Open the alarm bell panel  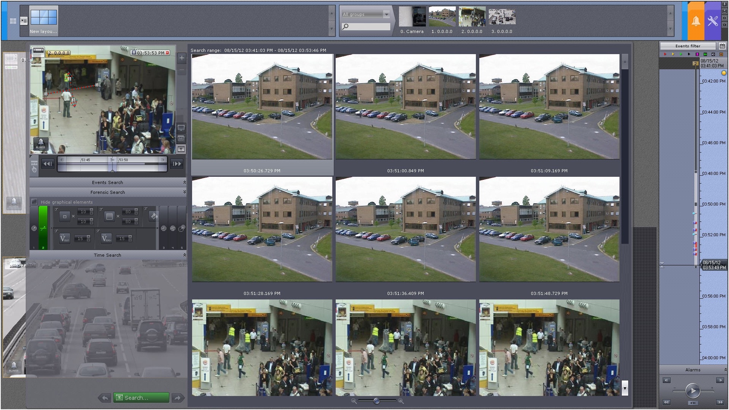point(696,21)
